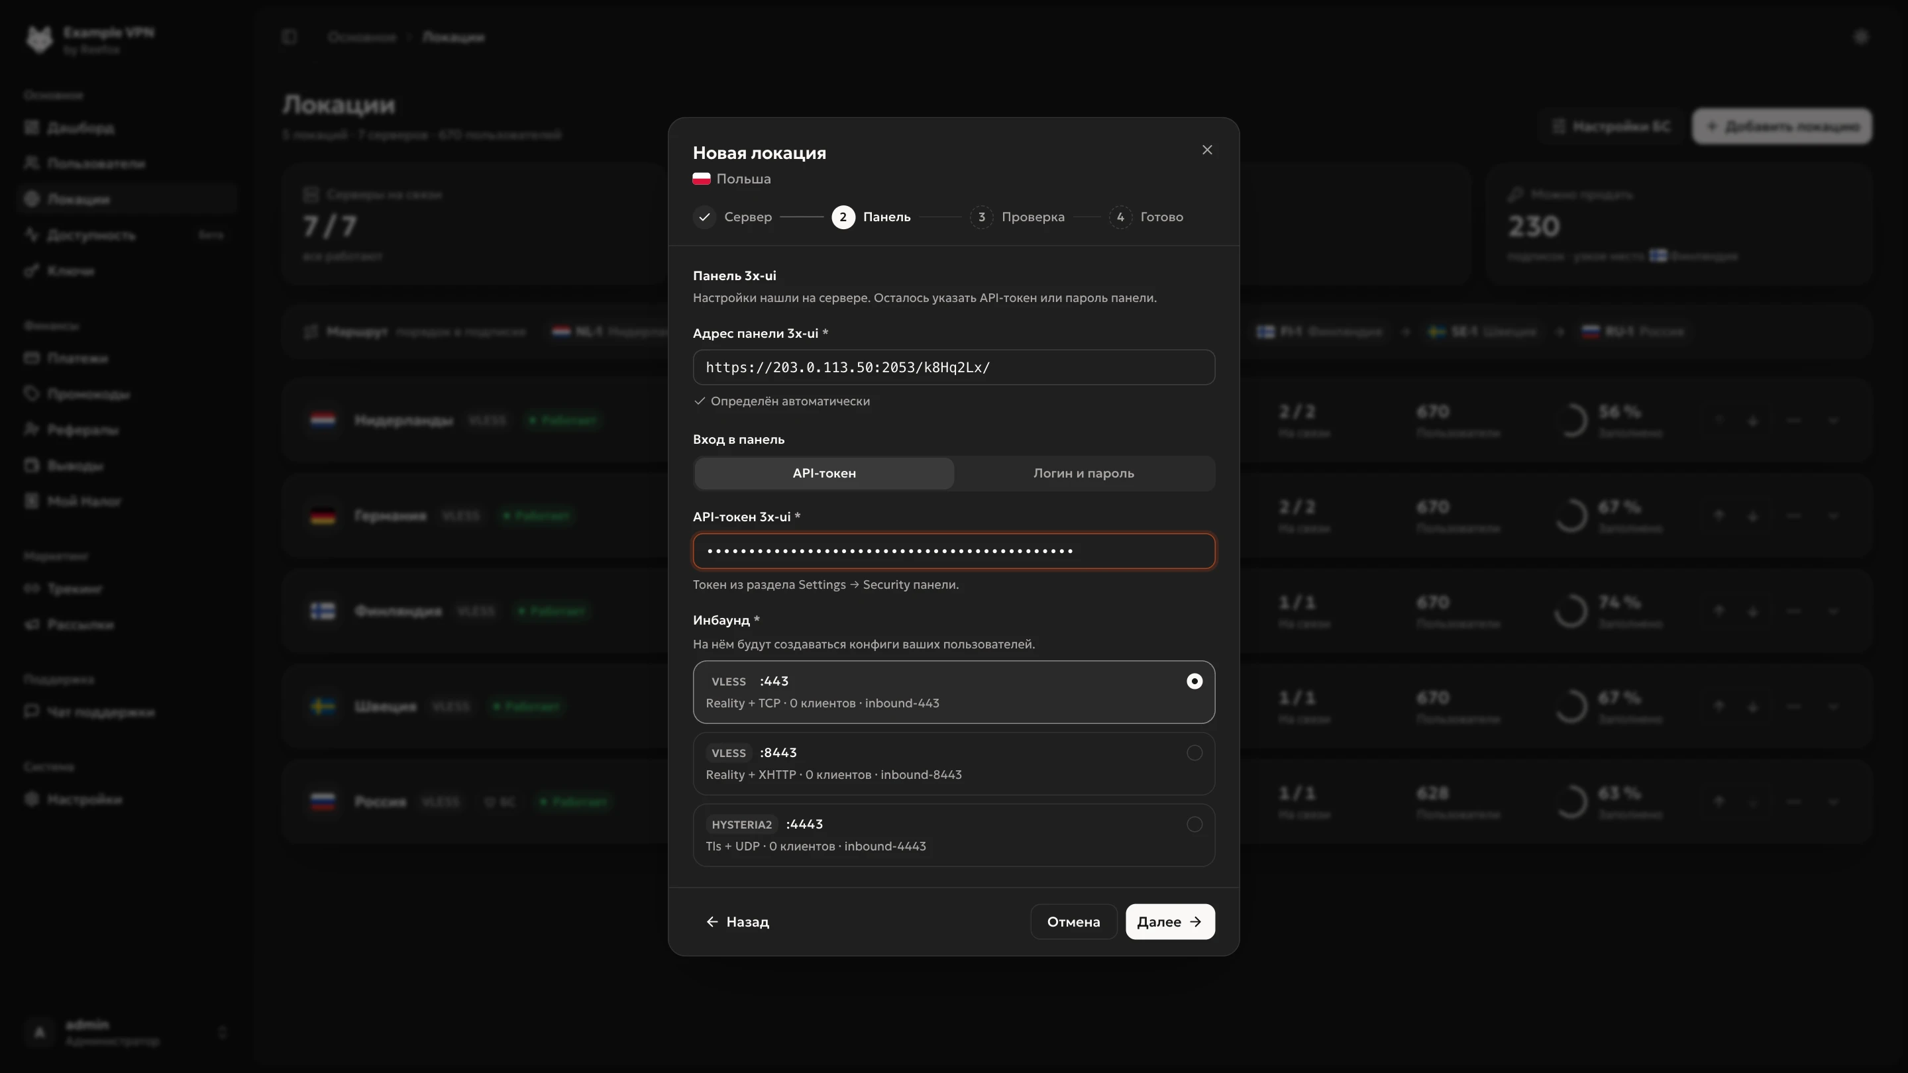The image size is (1908, 1073).
Task: Focus the Адрес панели 3x-ui field
Action: [x=953, y=368]
